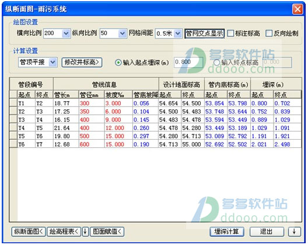Click the 图面赋值< button
Image resolution: width=308 pixels, height=245 pixels.
(107, 232)
